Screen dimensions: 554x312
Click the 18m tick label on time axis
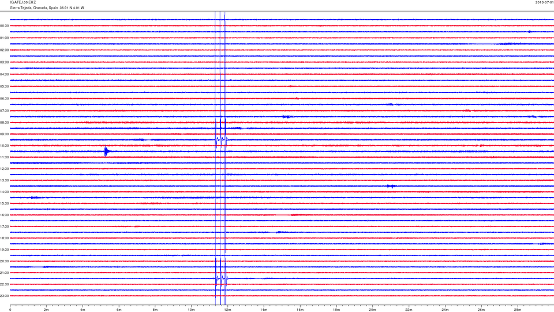[x=336, y=310]
